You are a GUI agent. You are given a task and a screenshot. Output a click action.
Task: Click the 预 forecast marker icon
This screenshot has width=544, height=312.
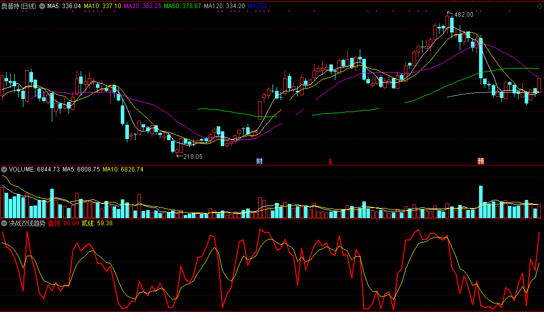(x=481, y=161)
